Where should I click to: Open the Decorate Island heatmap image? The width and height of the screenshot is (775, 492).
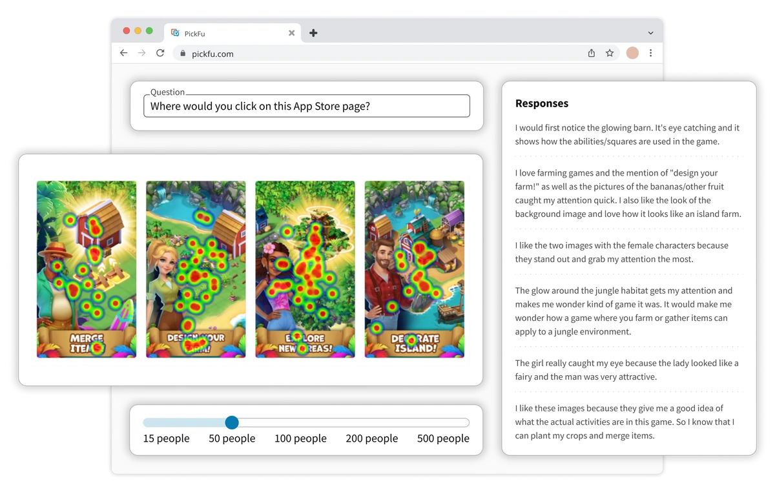click(414, 269)
